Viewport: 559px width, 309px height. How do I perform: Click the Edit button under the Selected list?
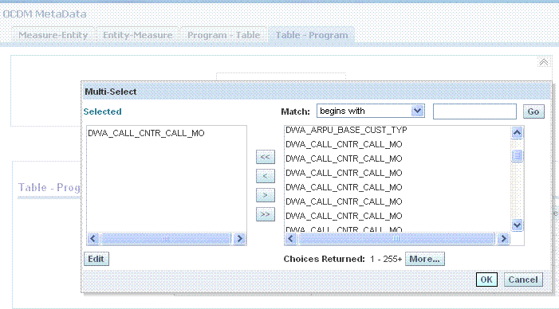[96, 259]
